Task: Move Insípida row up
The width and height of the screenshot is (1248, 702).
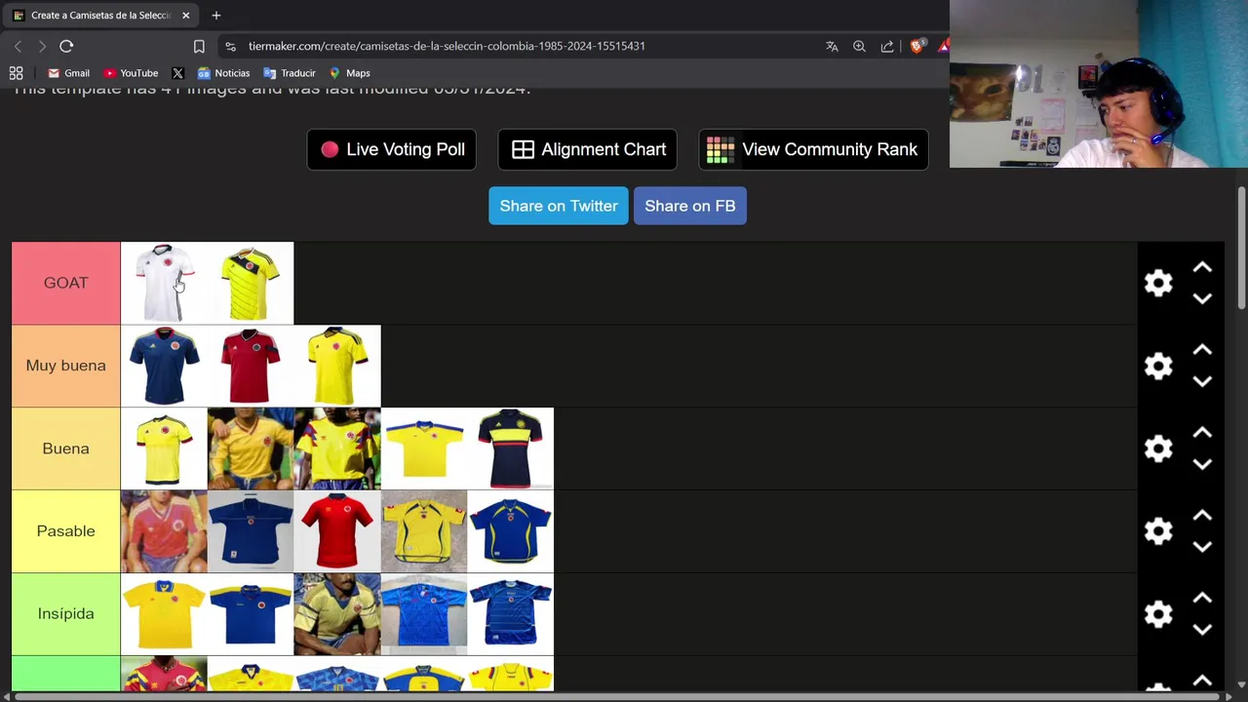Action: (1202, 598)
